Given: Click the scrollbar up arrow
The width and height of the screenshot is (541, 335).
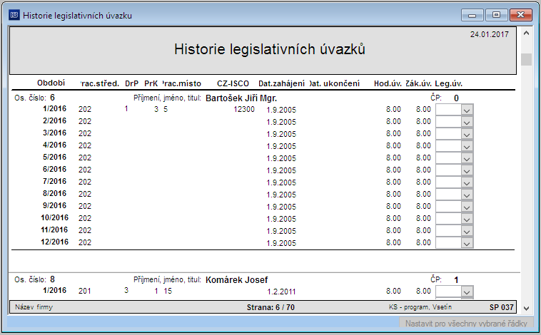Looking at the screenshot, I should point(526,33).
